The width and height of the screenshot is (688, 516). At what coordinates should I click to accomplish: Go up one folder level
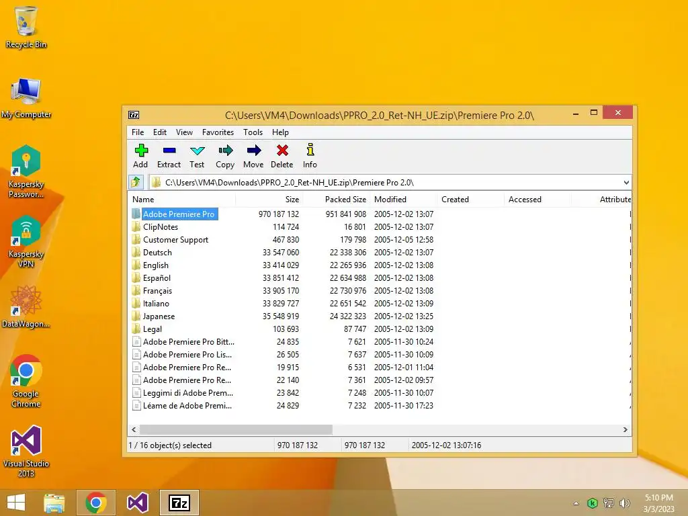coord(135,182)
